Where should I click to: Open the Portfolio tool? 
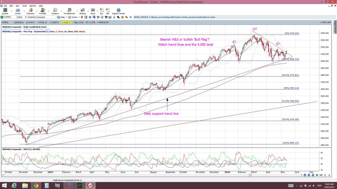(x=42, y=11)
